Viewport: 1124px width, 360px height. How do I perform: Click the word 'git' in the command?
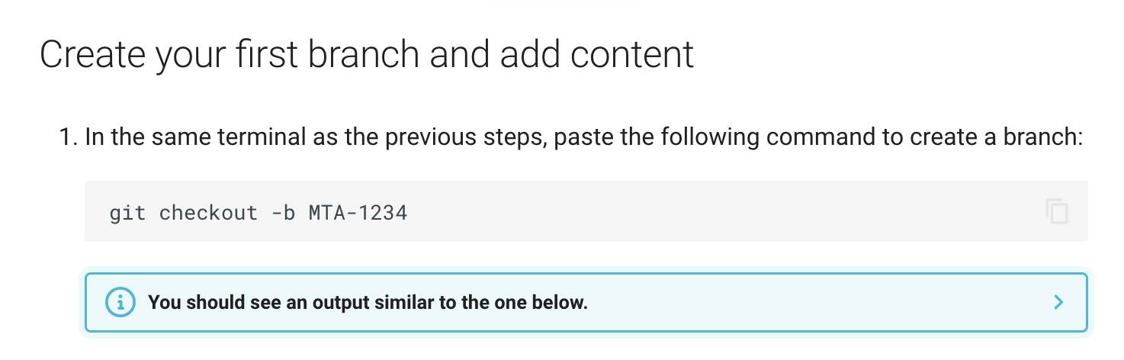click(127, 212)
